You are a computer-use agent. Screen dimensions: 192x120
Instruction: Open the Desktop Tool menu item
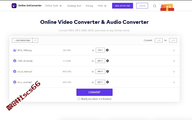[x=74, y=6]
